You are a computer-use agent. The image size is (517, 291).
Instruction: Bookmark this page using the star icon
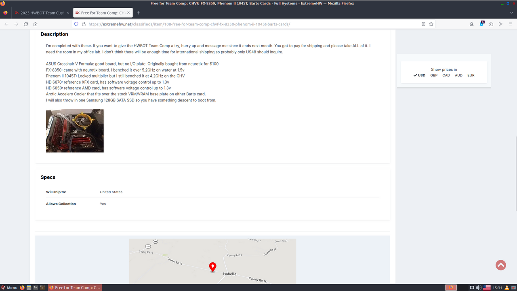(x=431, y=24)
